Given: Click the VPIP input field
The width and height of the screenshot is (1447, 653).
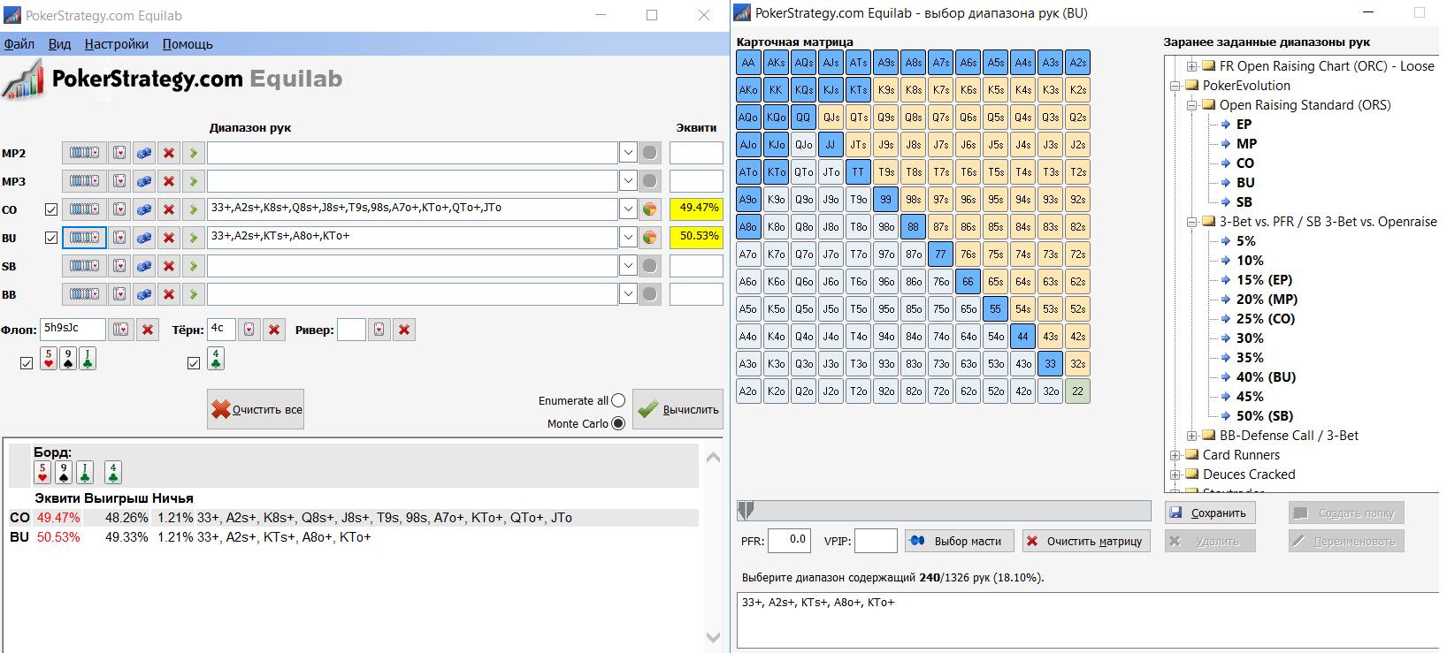Looking at the screenshot, I should [x=876, y=541].
